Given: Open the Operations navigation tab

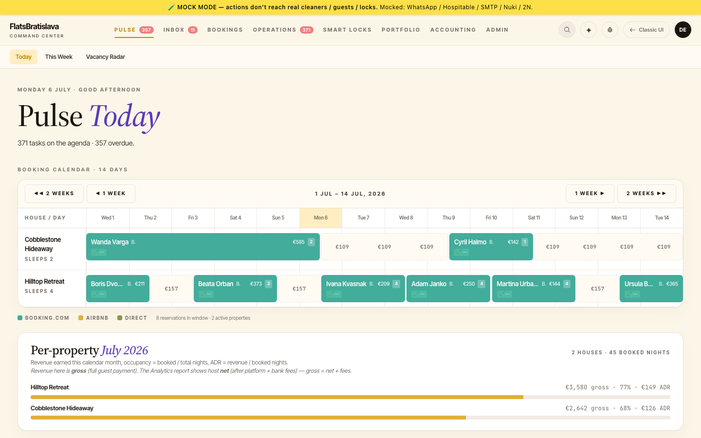Looking at the screenshot, I should [x=283, y=30].
